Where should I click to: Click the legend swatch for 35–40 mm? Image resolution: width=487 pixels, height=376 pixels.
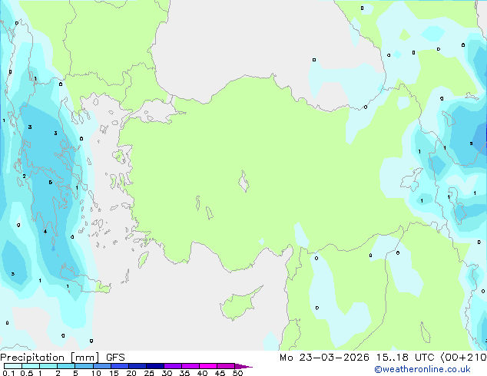click(190, 366)
